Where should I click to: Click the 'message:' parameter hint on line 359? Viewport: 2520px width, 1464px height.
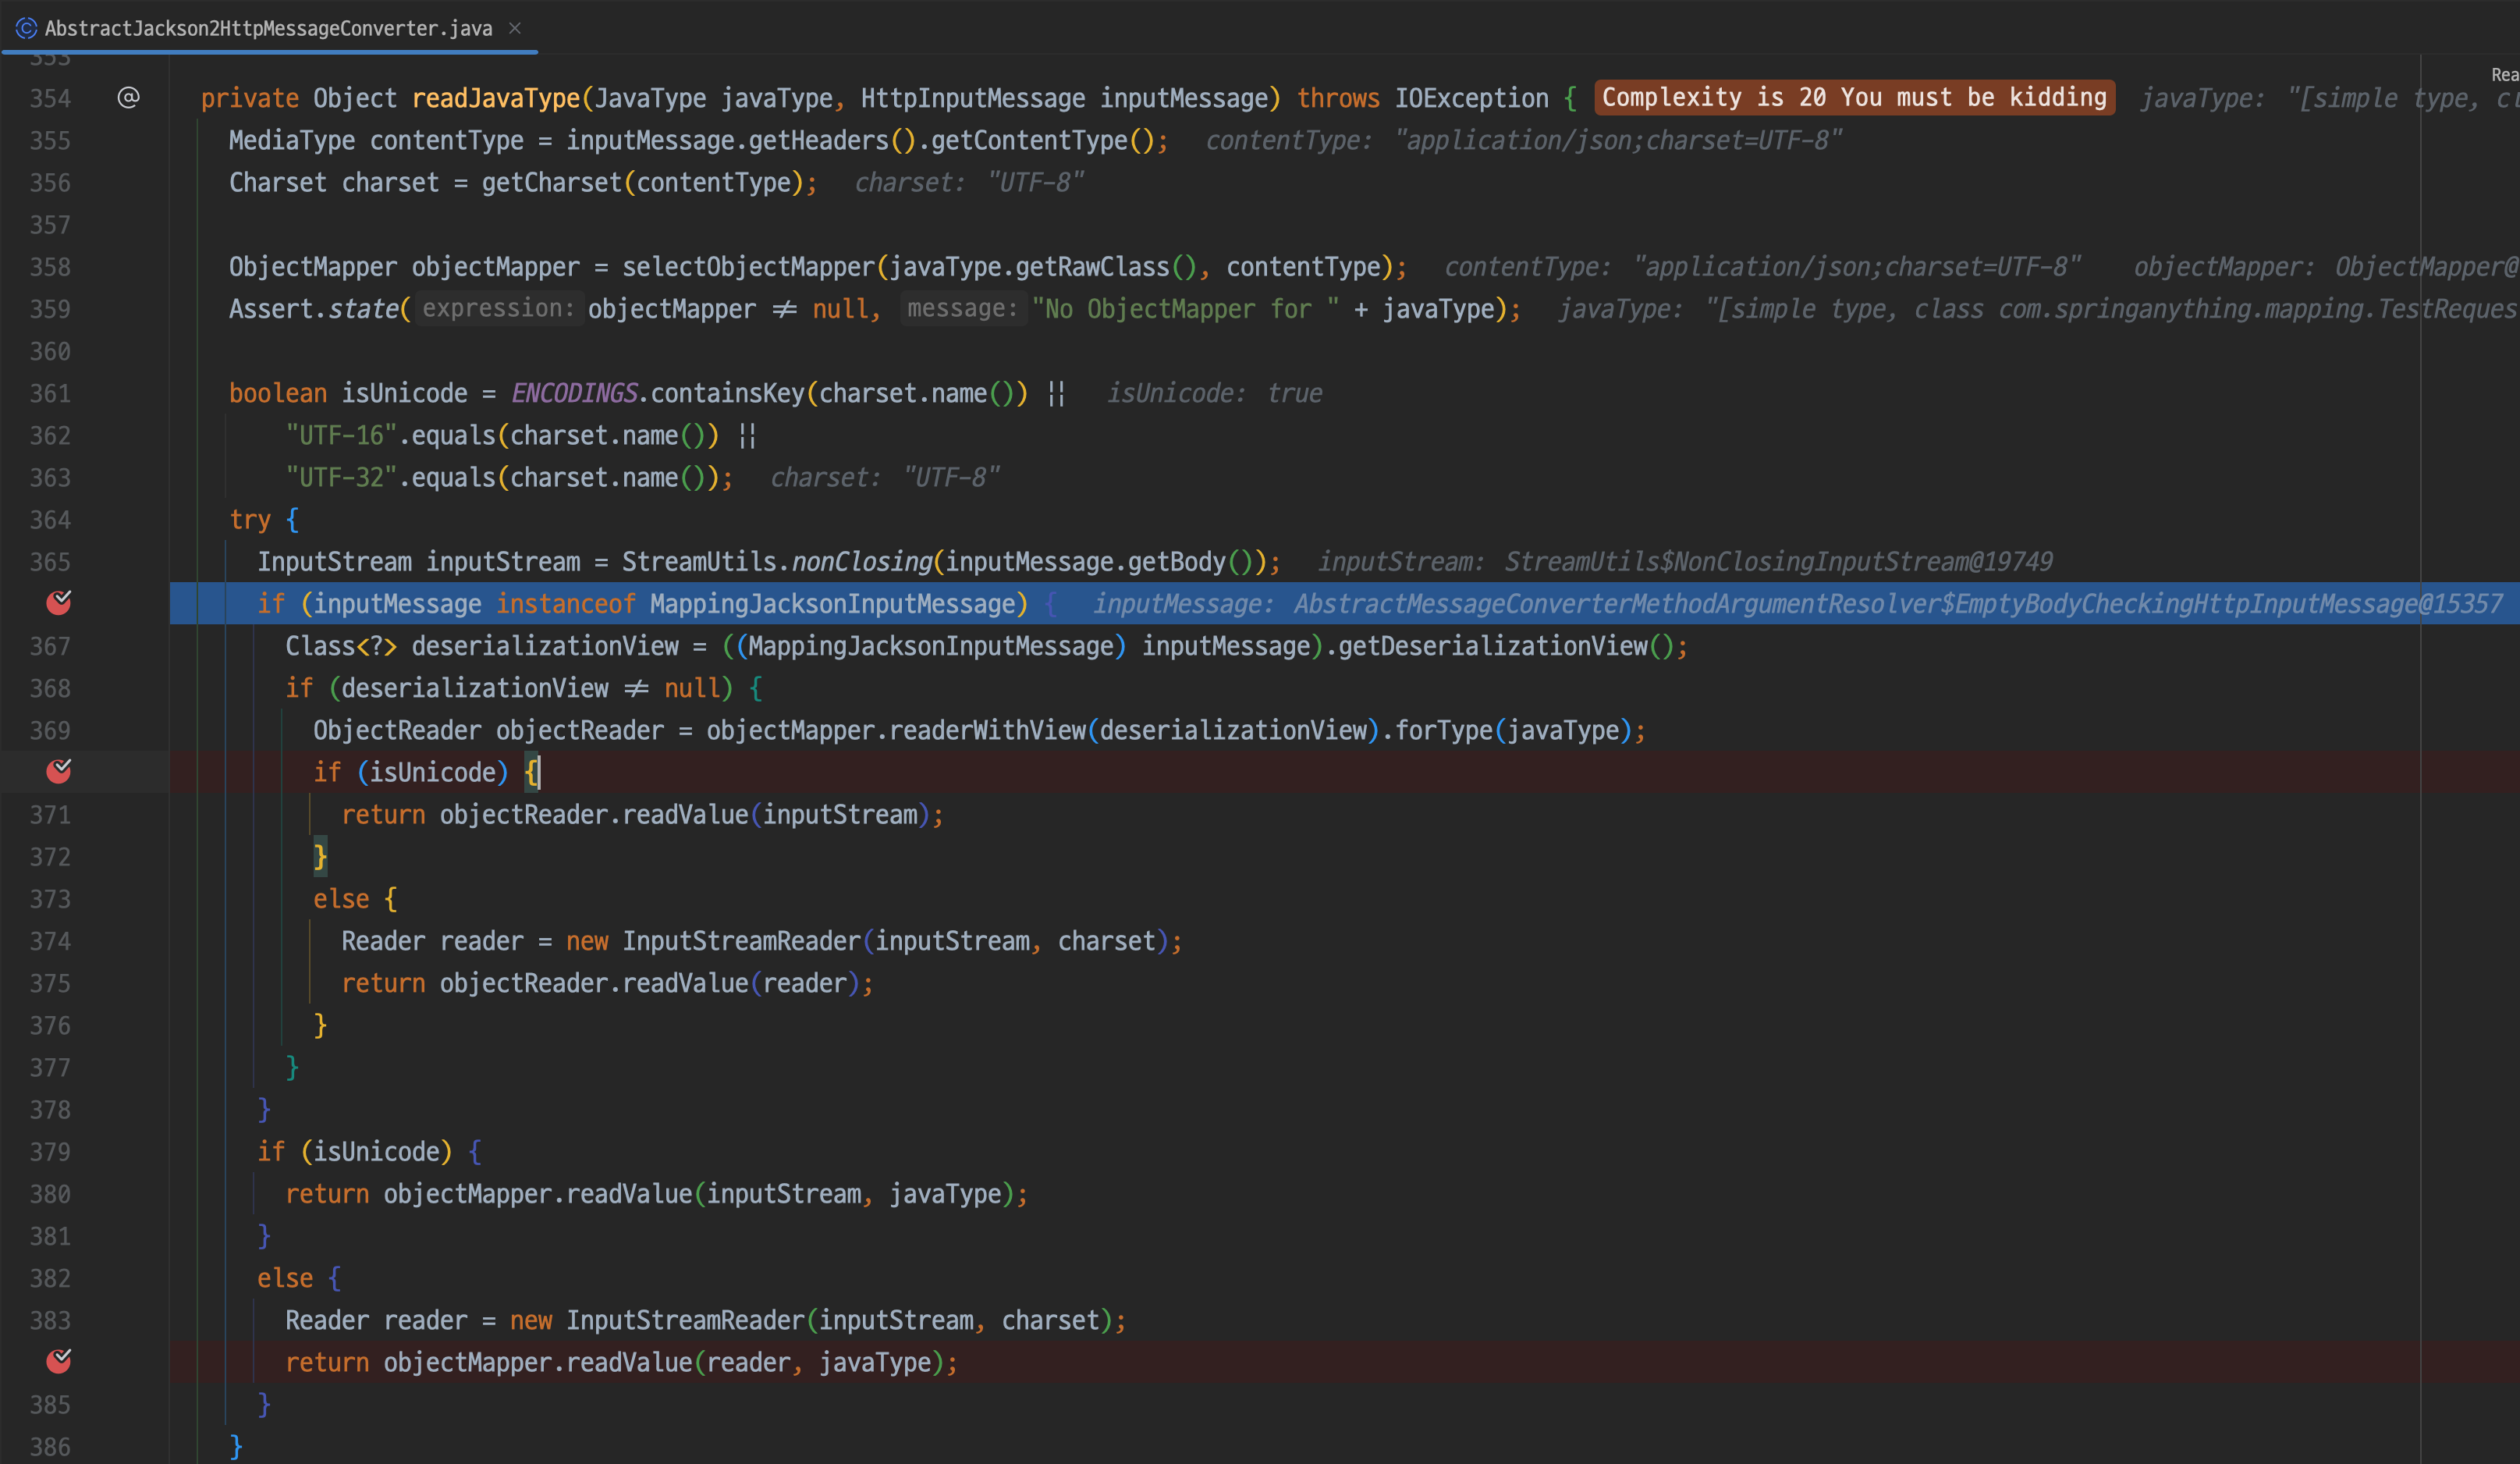(962, 308)
